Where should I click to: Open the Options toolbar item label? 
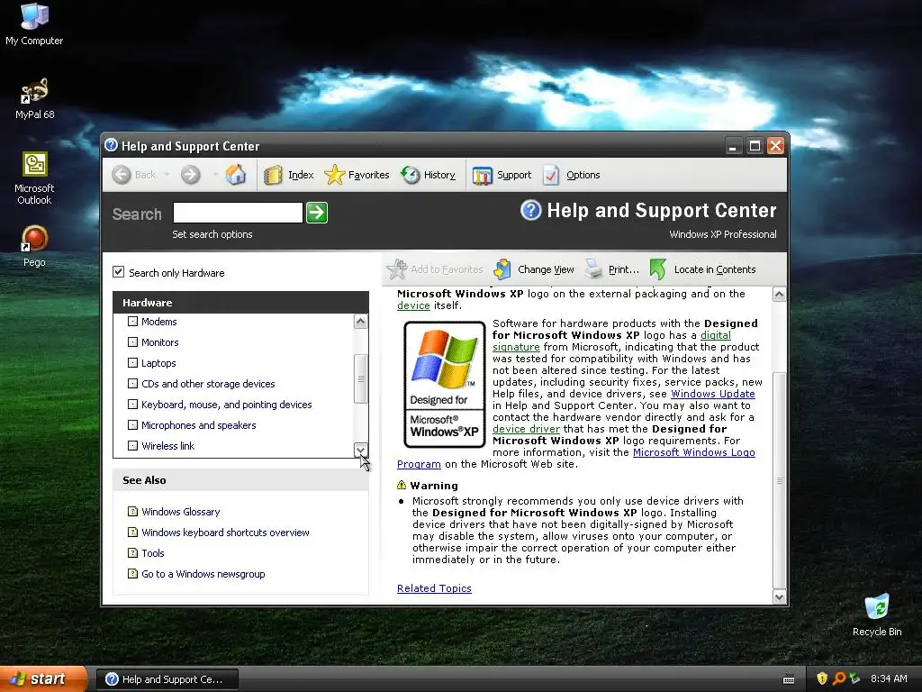pos(583,175)
